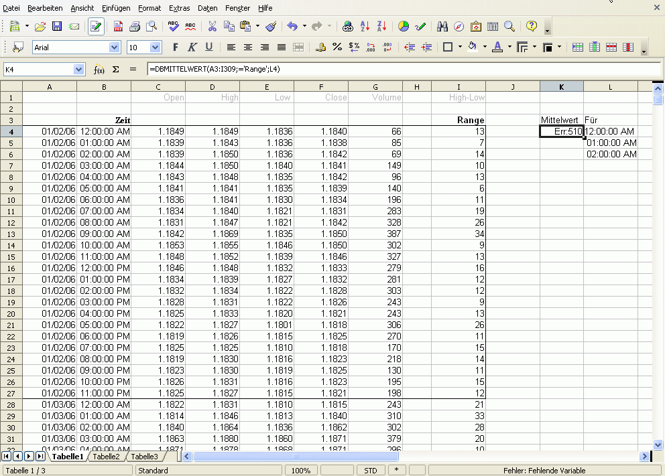Click the Save document icon
665x476 pixels.
[57, 27]
